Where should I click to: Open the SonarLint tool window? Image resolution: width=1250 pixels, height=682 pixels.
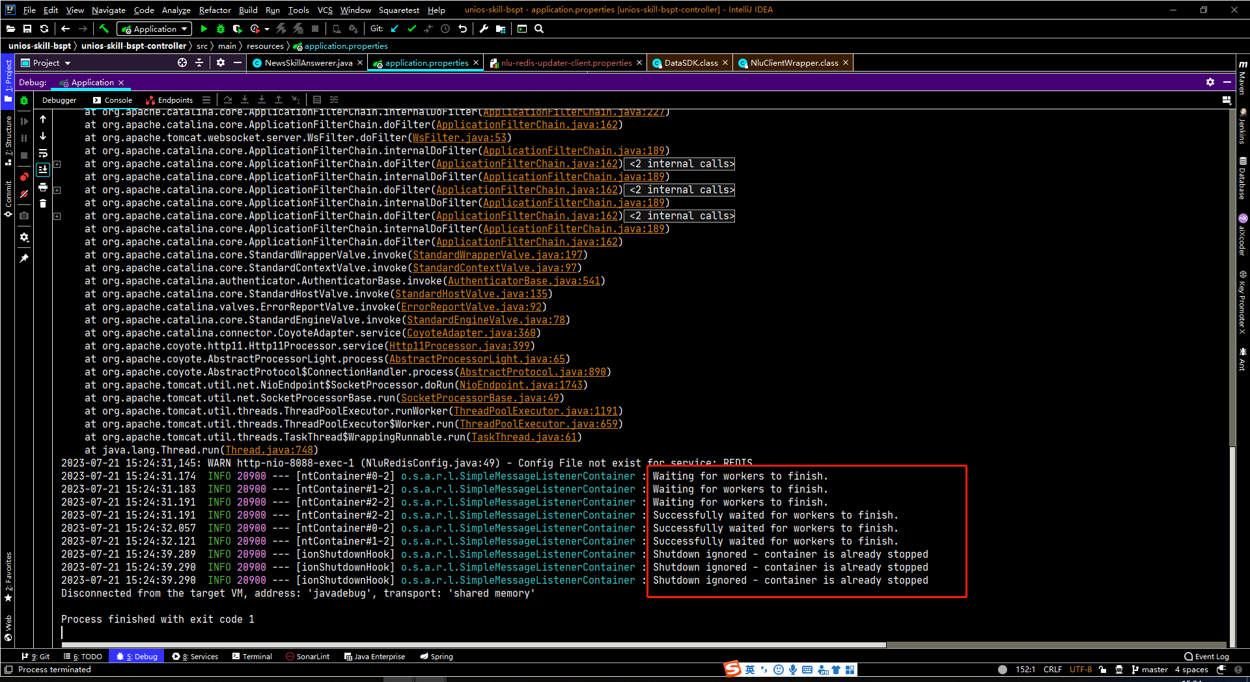308,657
